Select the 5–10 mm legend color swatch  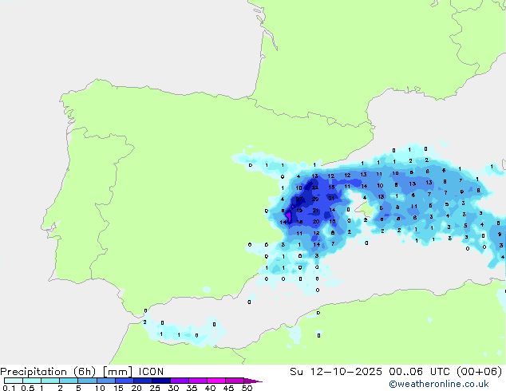tap(87, 381)
